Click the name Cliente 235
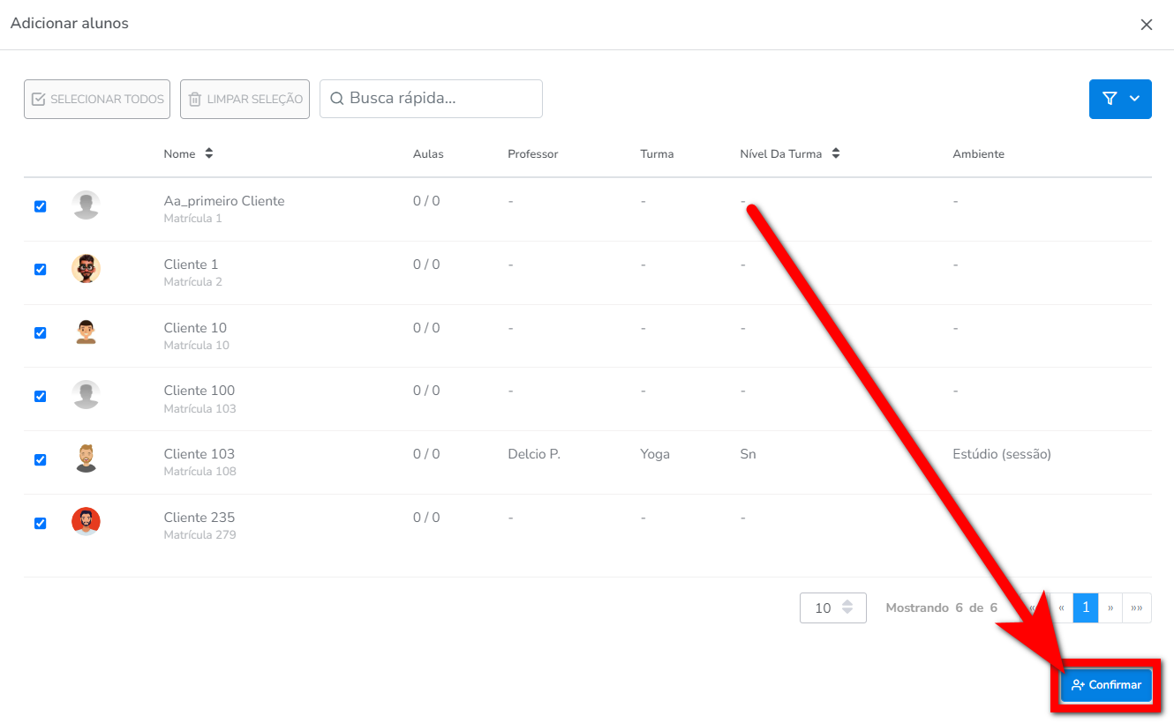Image resolution: width=1174 pixels, height=723 pixels. (x=199, y=518)
